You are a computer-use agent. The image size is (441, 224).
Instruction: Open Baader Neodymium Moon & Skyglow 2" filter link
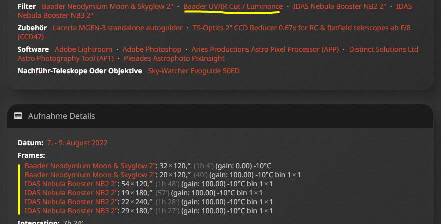tap(107, 6)
